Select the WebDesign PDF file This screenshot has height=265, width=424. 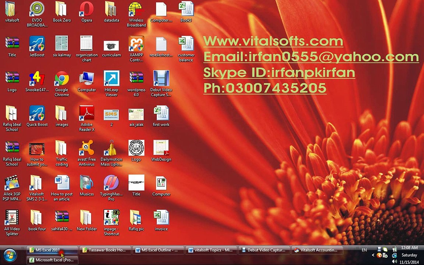(x=161, y=151)
